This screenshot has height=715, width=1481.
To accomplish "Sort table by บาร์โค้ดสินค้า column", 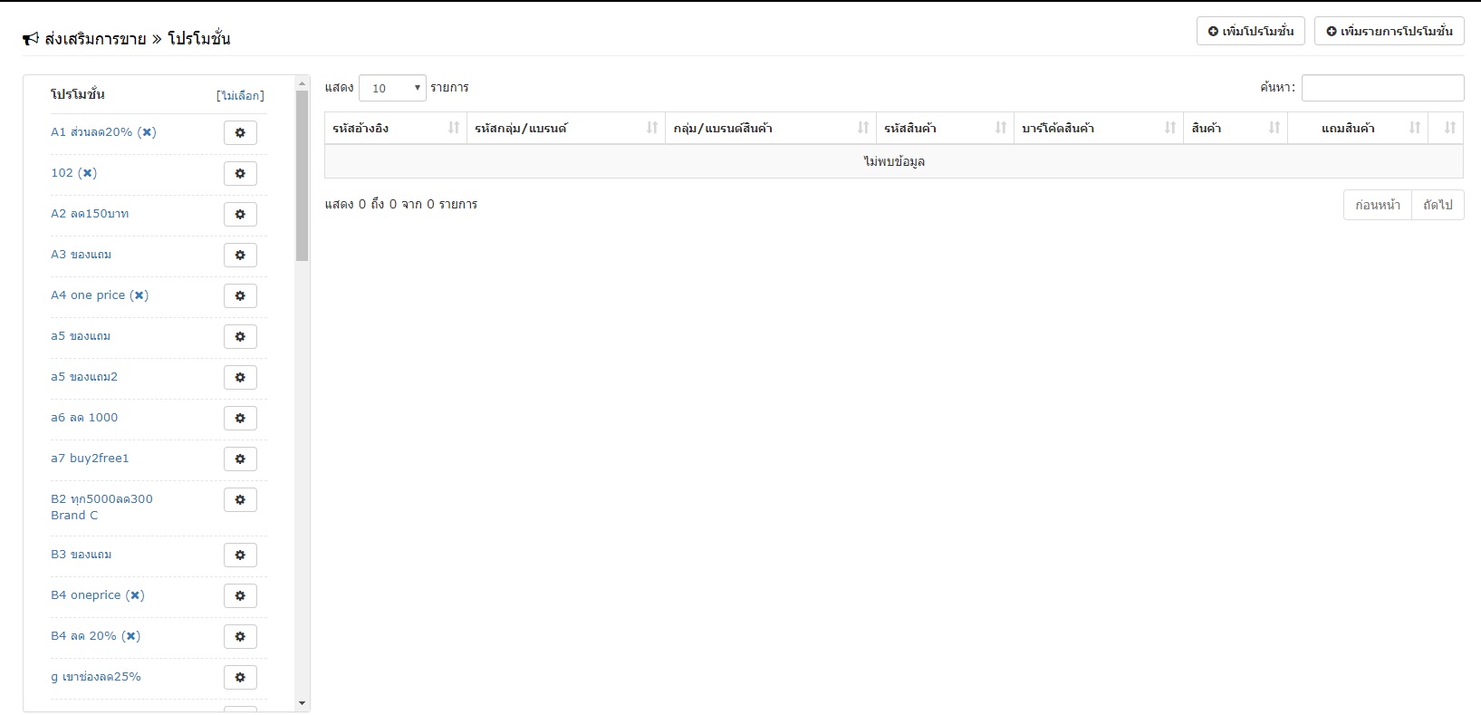I will pyautogui.click(x=1099, y=129).
